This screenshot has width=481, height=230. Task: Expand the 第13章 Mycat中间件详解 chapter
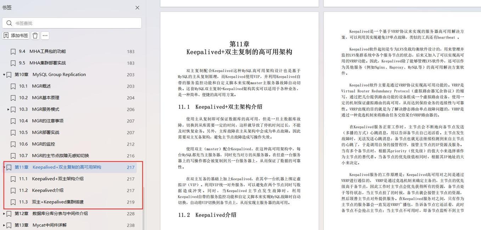click(x=4, y=225)
